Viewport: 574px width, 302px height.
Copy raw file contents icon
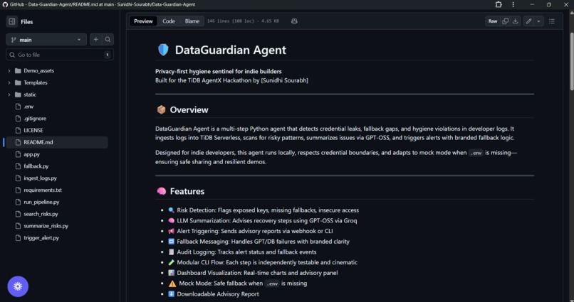[505, 21]
